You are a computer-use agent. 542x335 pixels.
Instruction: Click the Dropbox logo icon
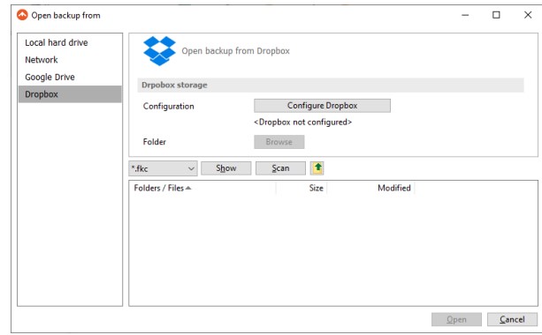159,50
